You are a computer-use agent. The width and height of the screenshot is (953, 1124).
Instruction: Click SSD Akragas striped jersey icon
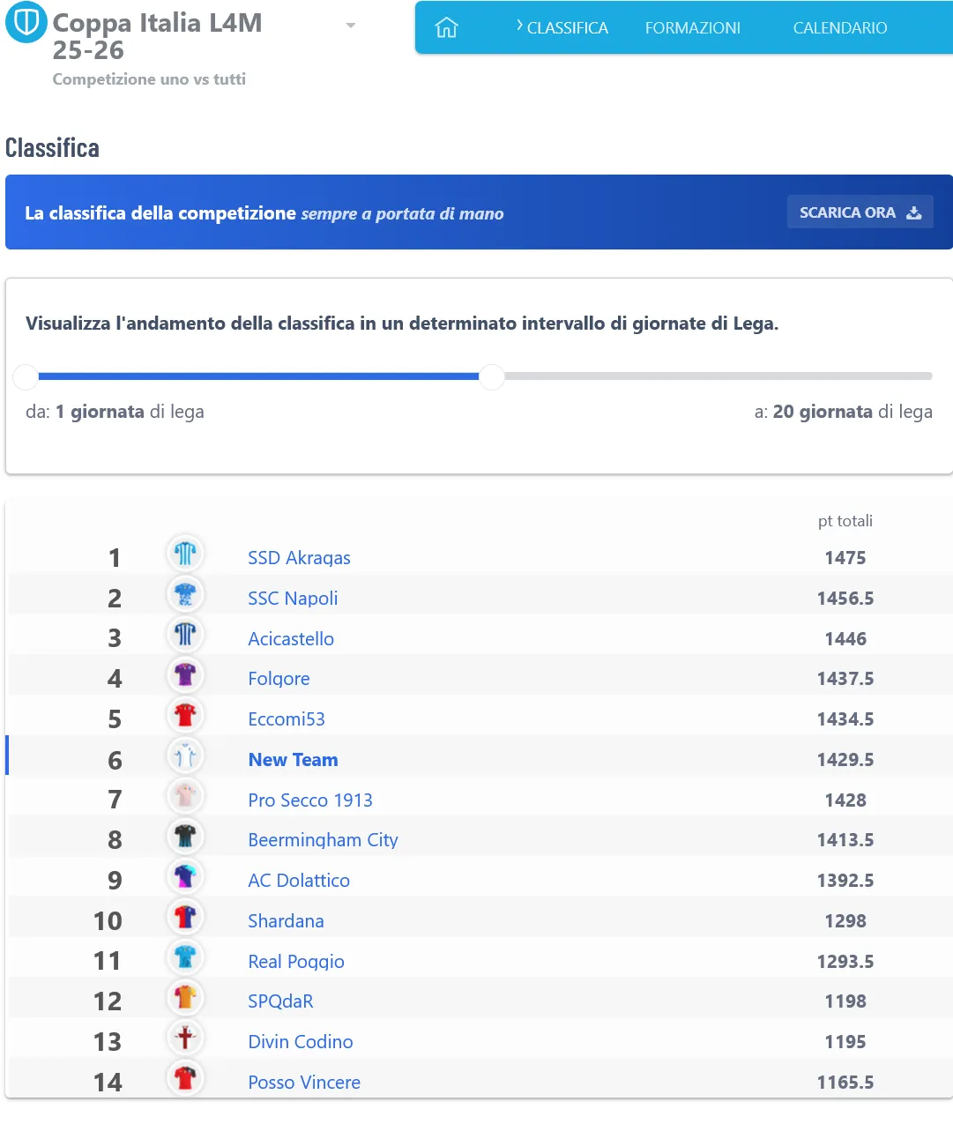pyautogui.click(x=185, y=554)
